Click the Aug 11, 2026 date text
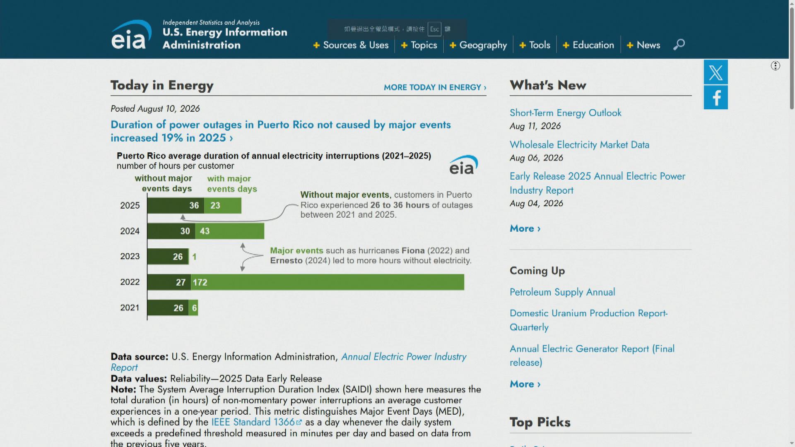 point(535,126)
